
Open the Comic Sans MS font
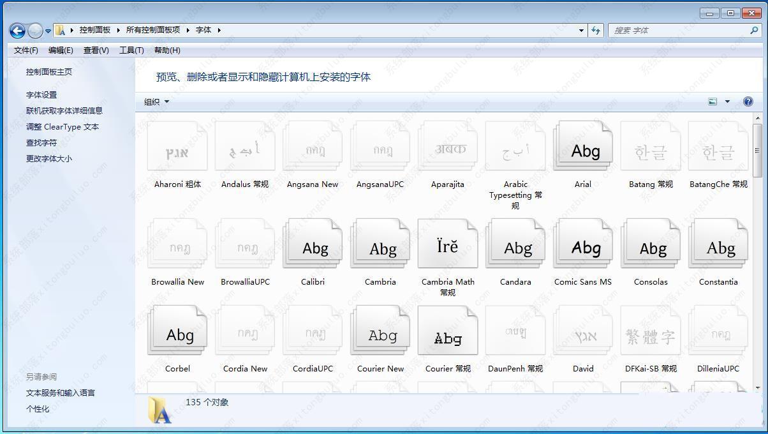[582, 243]
